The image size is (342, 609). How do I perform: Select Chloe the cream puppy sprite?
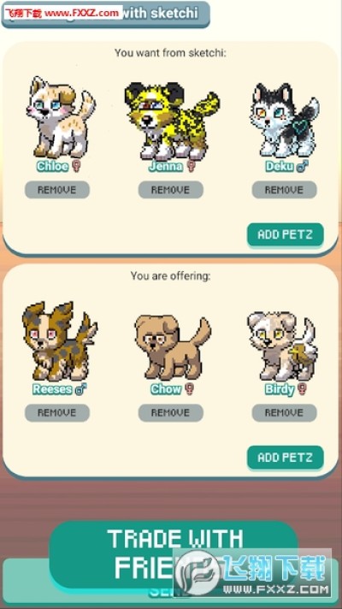tap(60, 116)
